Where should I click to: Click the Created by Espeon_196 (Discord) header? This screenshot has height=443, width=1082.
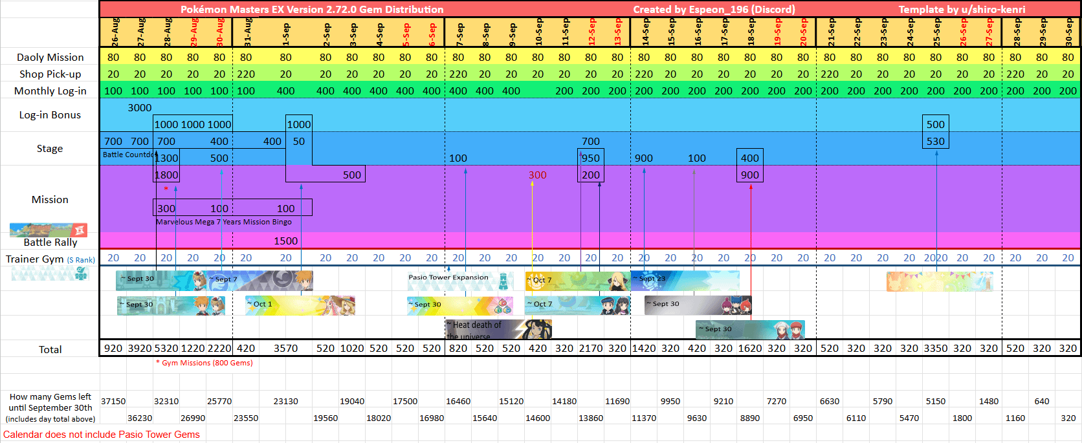pos(714,9)
